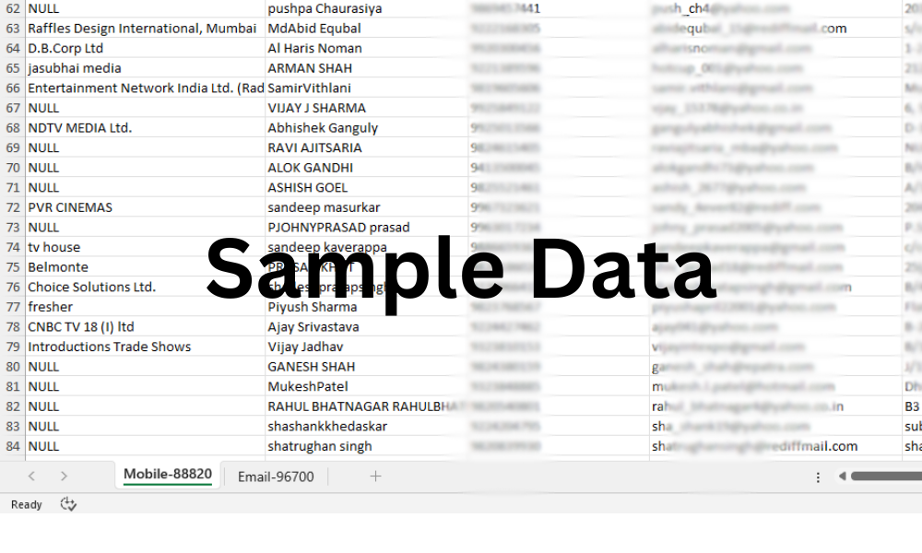Select the pushpa Chaurasiya cell
This screenshot has height=553, width=922.
coord(367,8)
